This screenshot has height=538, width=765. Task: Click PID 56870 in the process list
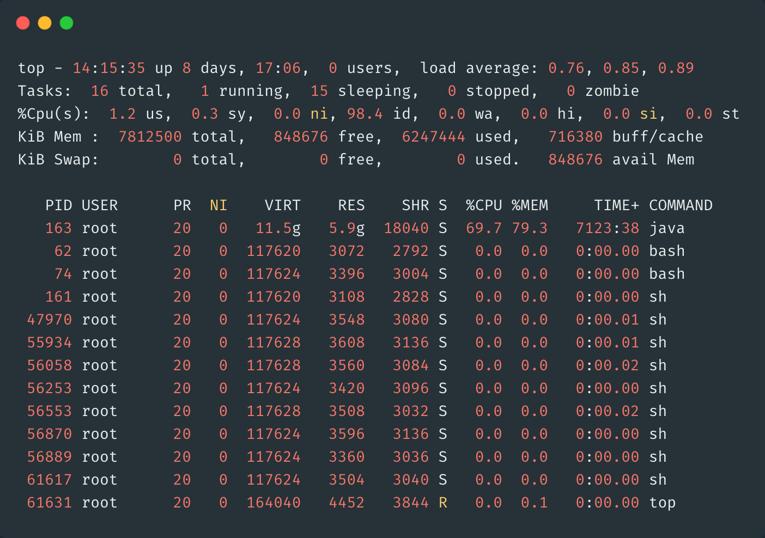coord(50,434)
